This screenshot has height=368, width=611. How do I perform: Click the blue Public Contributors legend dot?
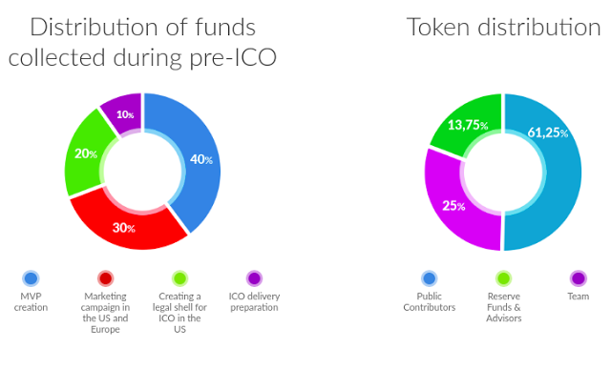coord(429,278)
